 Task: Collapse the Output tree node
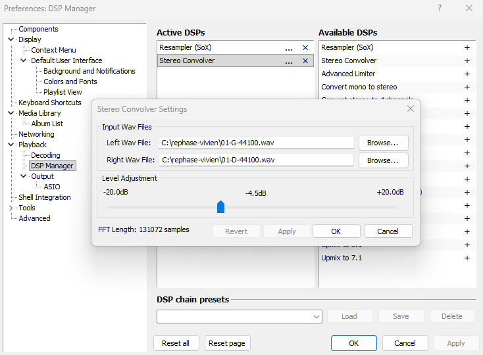[24, 176]
